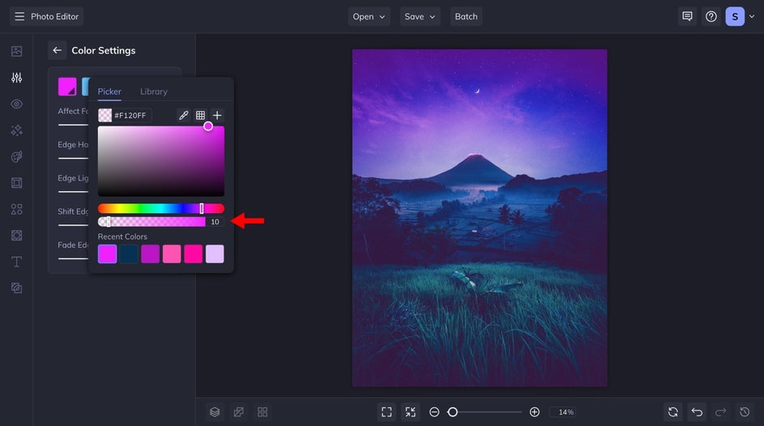Open the help question mark icon

click(x=711, y=16)
